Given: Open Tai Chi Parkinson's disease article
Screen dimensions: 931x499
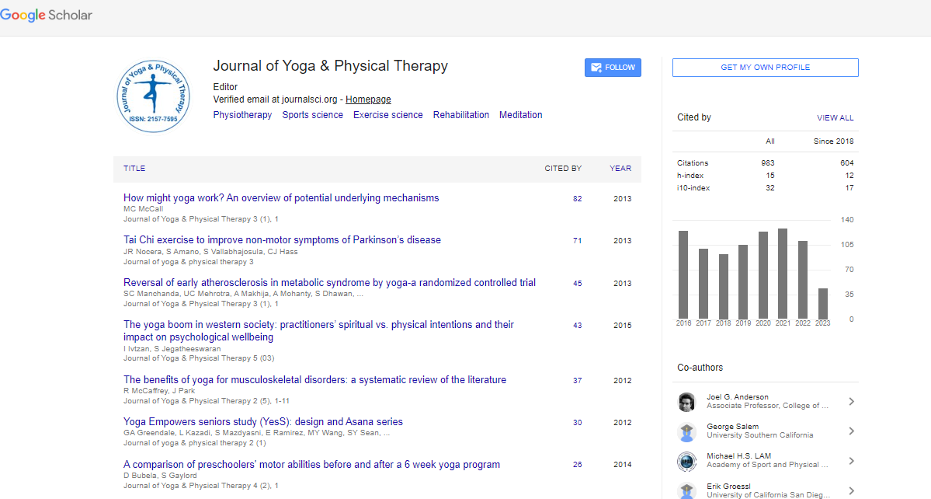Looking at the screenshot, I should coord(282,240).
